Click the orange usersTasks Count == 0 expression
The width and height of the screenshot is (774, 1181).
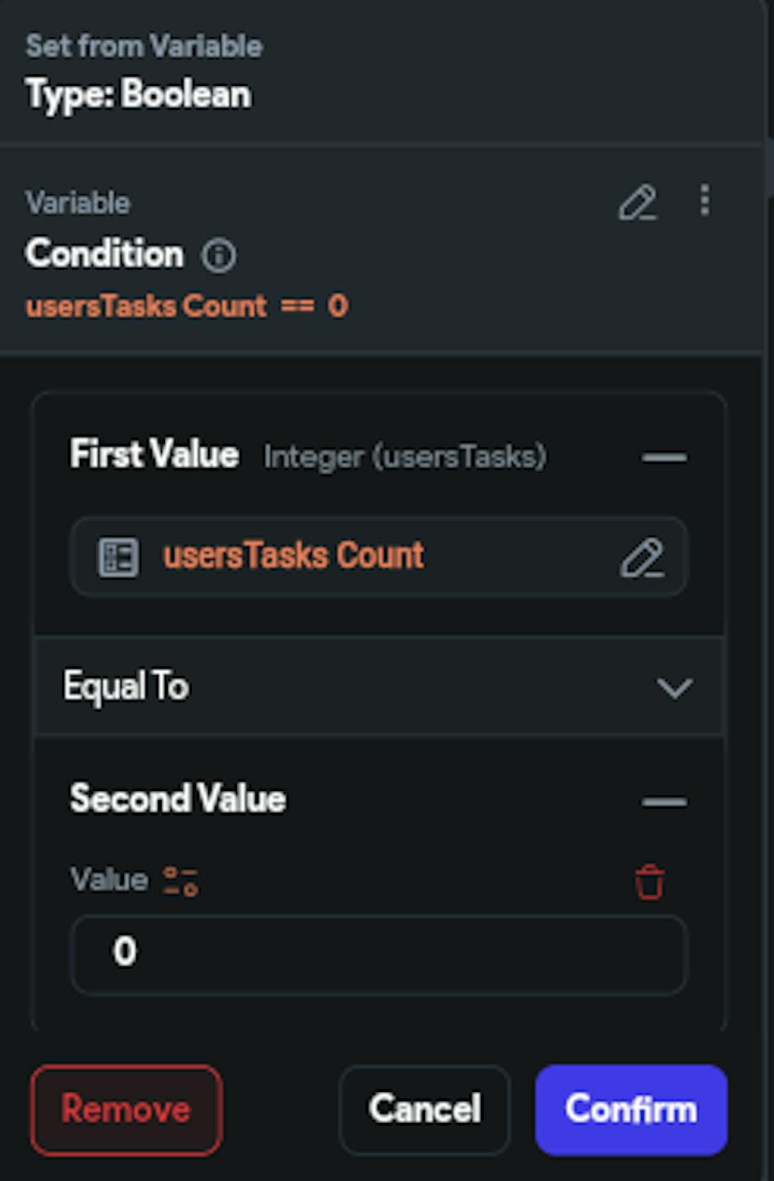pyautogui.click(x=187, y=306)
